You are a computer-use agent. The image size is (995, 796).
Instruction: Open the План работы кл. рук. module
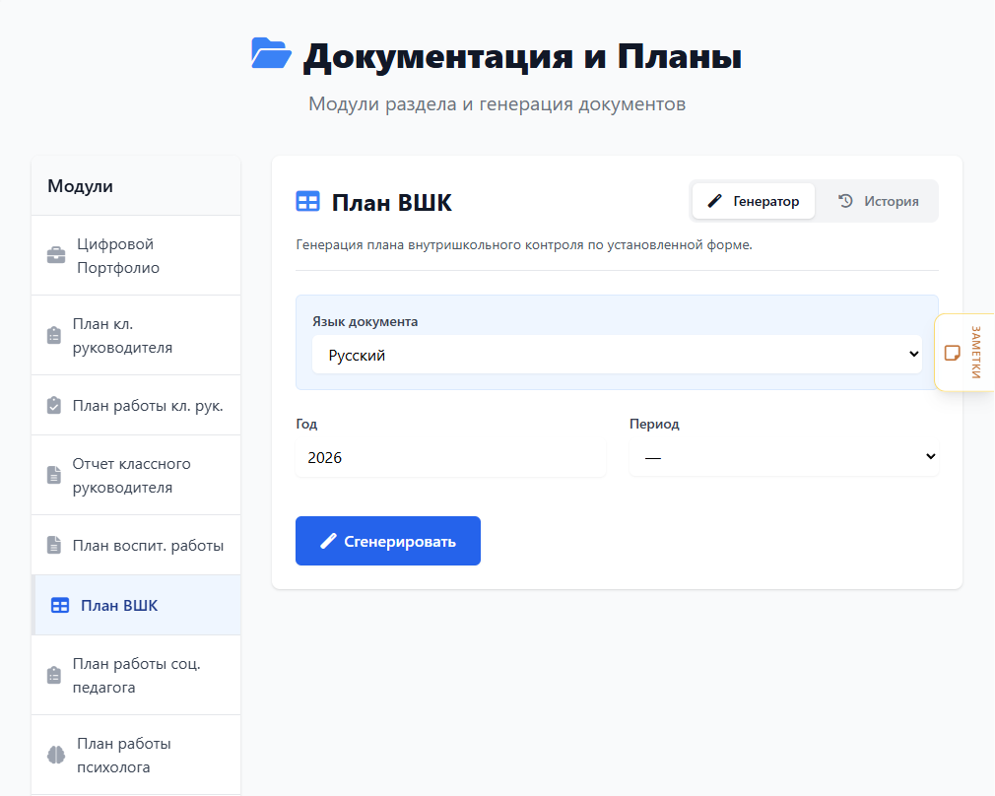point(136,405)
